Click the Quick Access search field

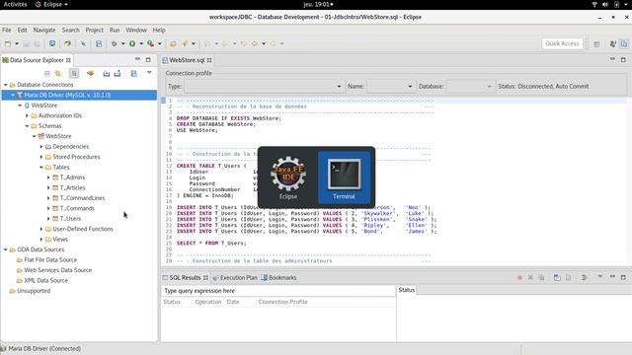(x=562, y=43)
